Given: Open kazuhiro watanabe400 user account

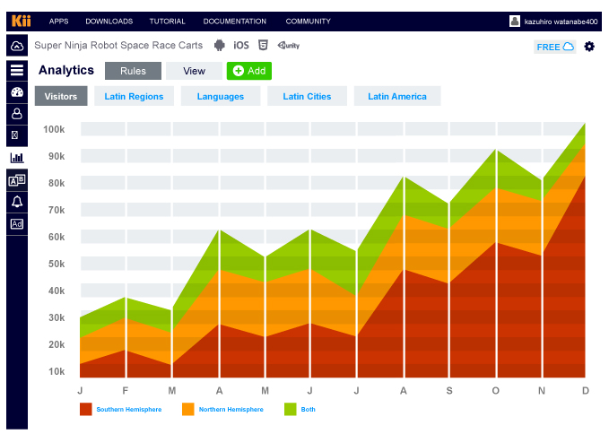Looking at the screenshot, I should click(x=552, y=22).
